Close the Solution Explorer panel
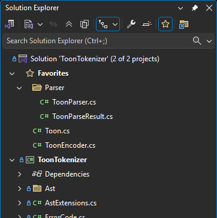The width and height of the screenshot is (217, 218). (x=209, y=8)
